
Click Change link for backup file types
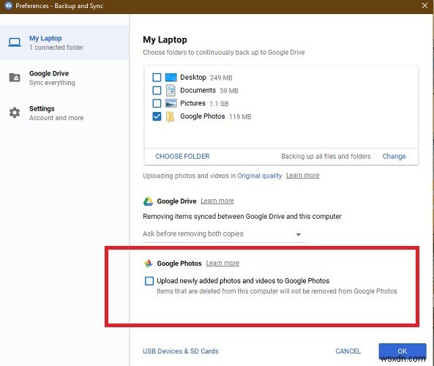[x=394, y=157]
